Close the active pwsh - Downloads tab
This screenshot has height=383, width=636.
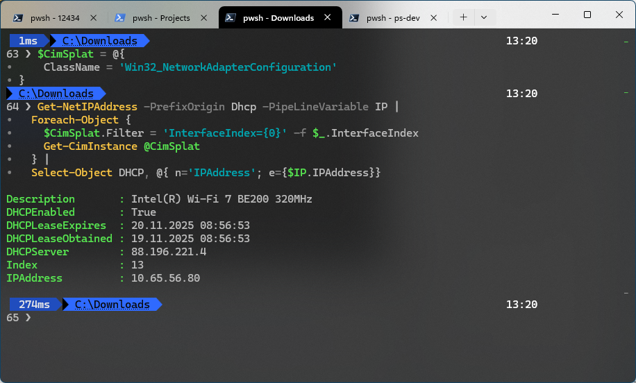pyautogui.click(x=327, y=18)
